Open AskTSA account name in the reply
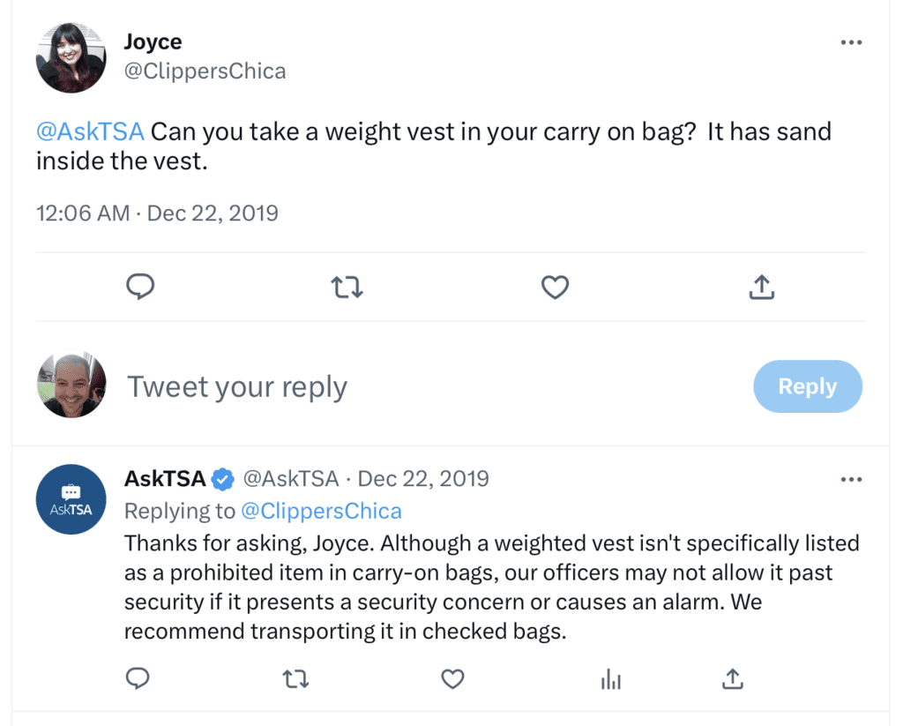This screenshot has height=726, width=903. point(166,479)
